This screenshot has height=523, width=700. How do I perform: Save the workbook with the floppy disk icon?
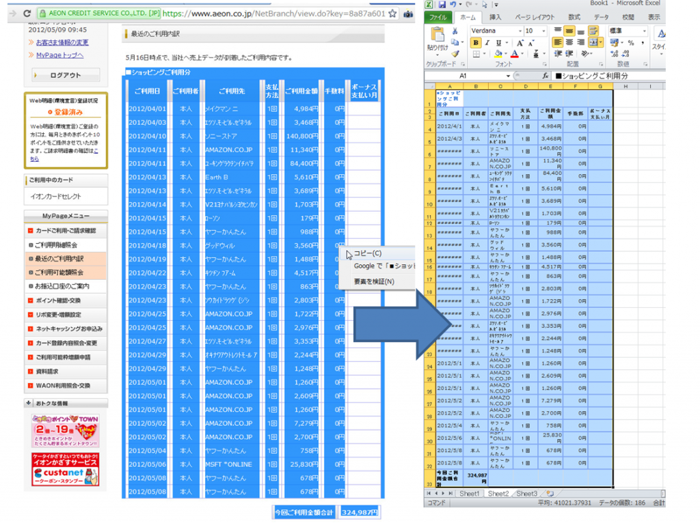tap(442, 5)
